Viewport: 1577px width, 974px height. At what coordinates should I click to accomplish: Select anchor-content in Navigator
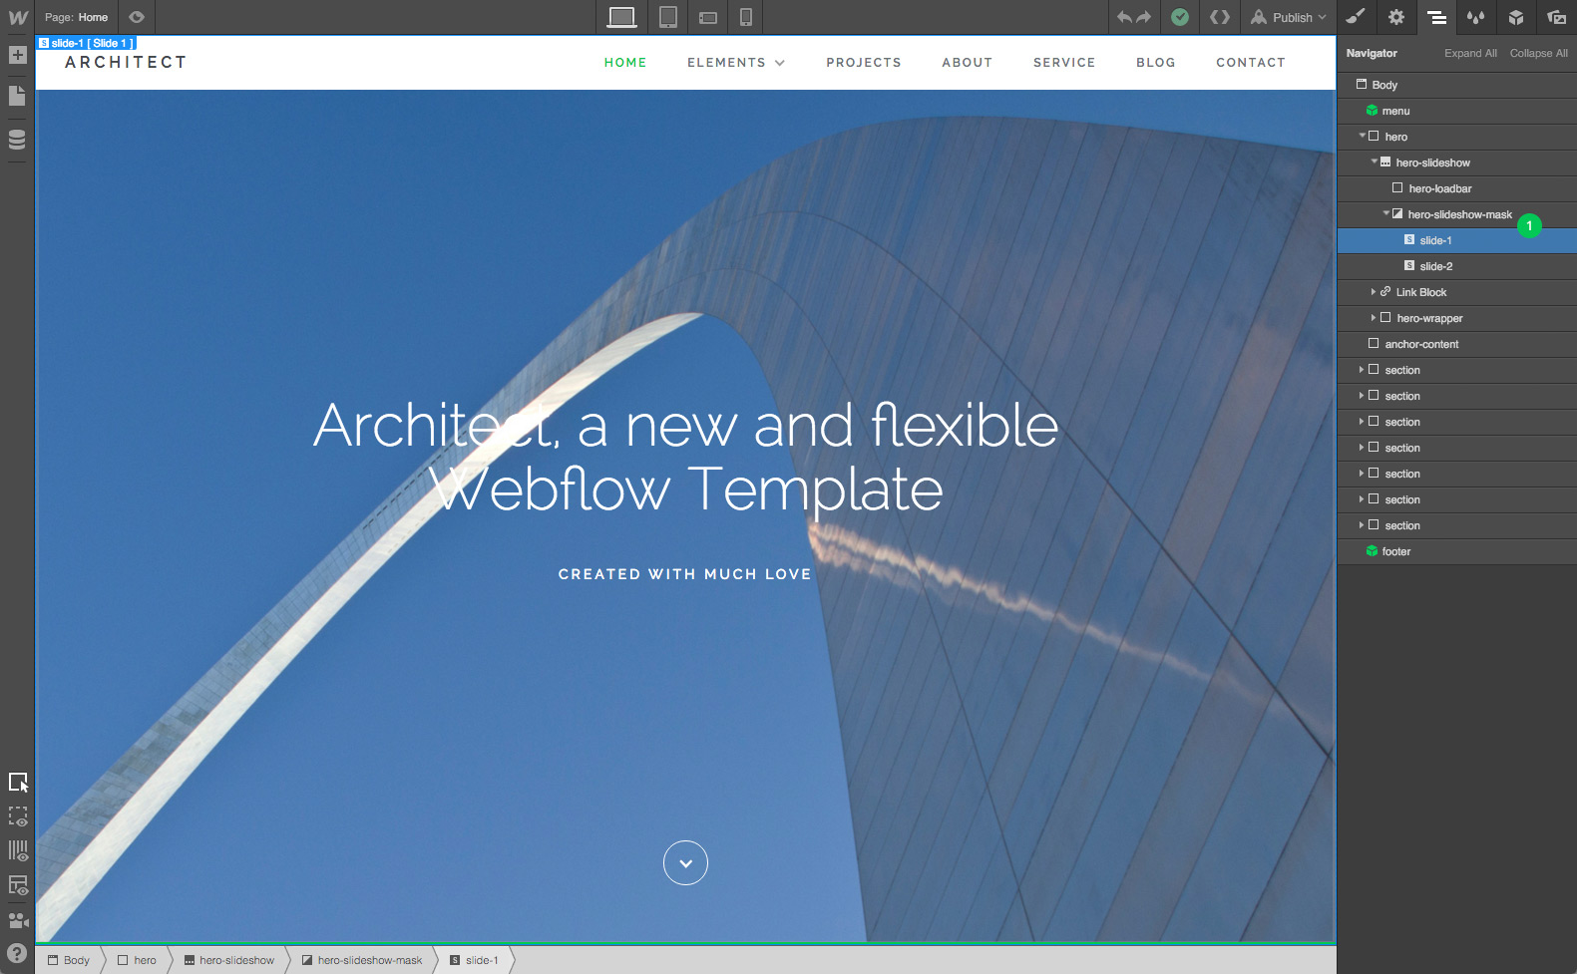[x=1456, y=344]
